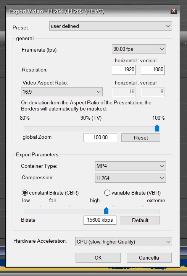Restore the Default bitrate

[x=140, y=220]
